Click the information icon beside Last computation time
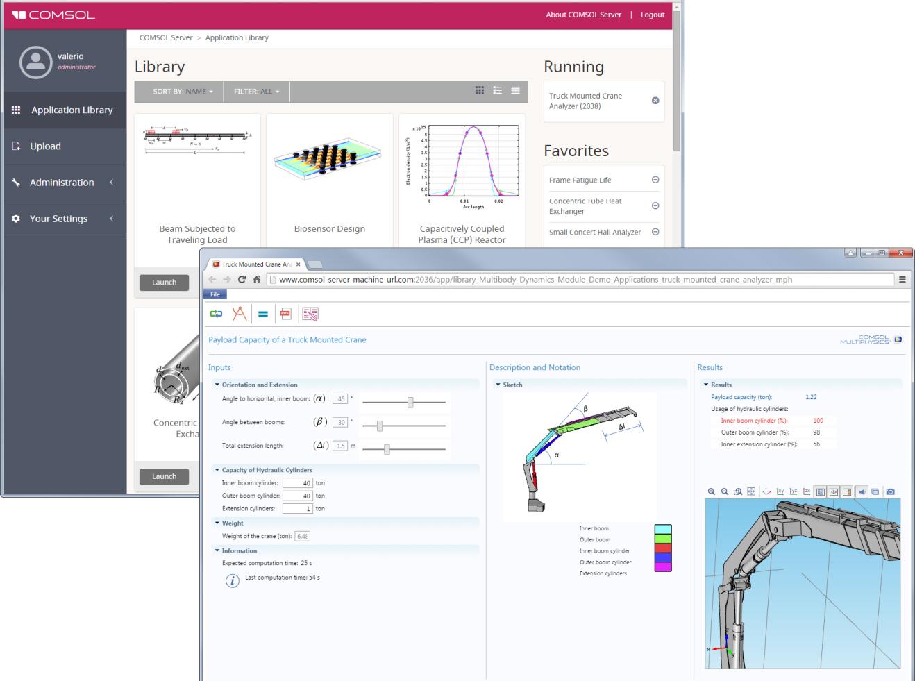Image resolution: width=915 pixels, height=681 pixels. (x=233, y=581)
